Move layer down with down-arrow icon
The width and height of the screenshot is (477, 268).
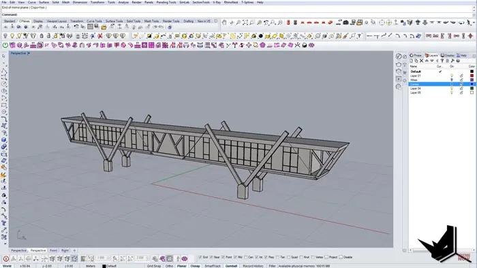point(431,61)
